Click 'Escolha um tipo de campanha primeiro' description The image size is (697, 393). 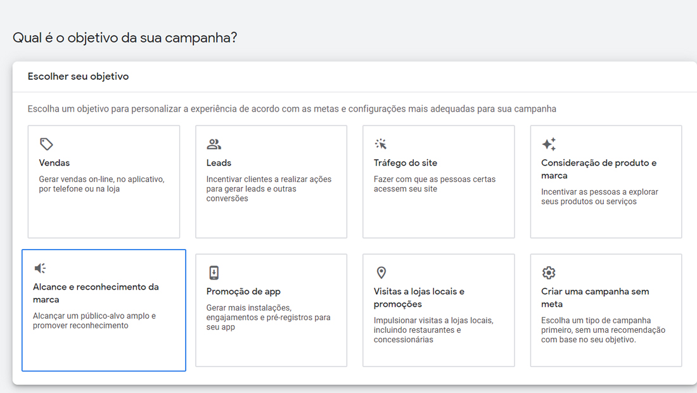(x=603, y=330)
